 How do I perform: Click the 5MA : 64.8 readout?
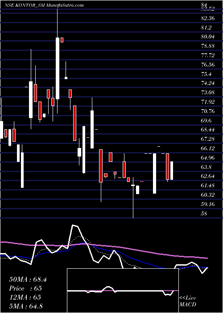point(26,306)
